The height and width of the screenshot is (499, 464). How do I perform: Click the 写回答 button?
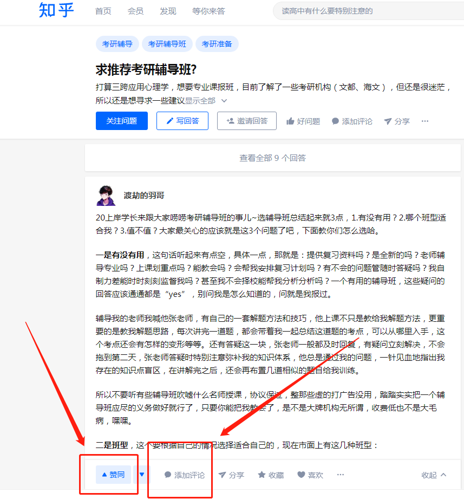(x=182, y=121)
